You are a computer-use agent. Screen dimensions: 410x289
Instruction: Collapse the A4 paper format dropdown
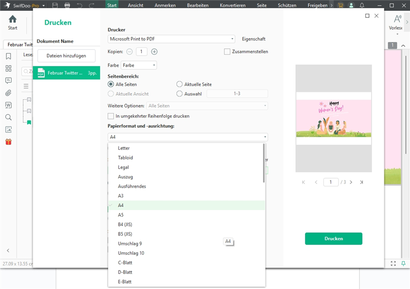(188, 137)
